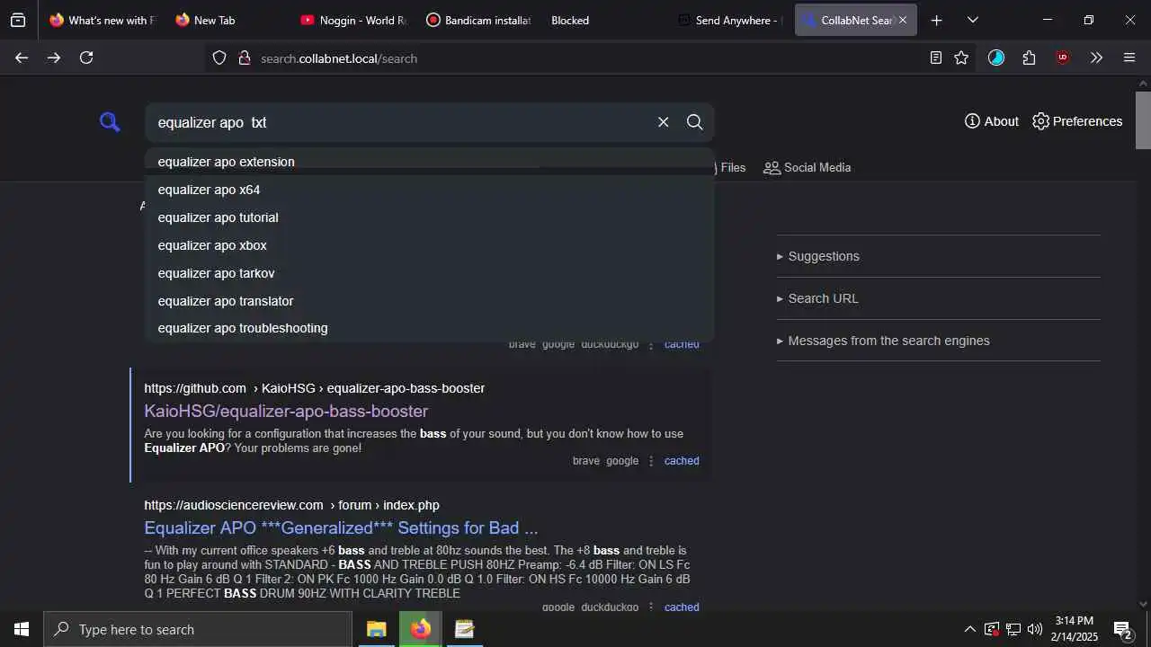
Task: Open a new tab with plus button
Action: pyautogui.click(x=936, y=20)
